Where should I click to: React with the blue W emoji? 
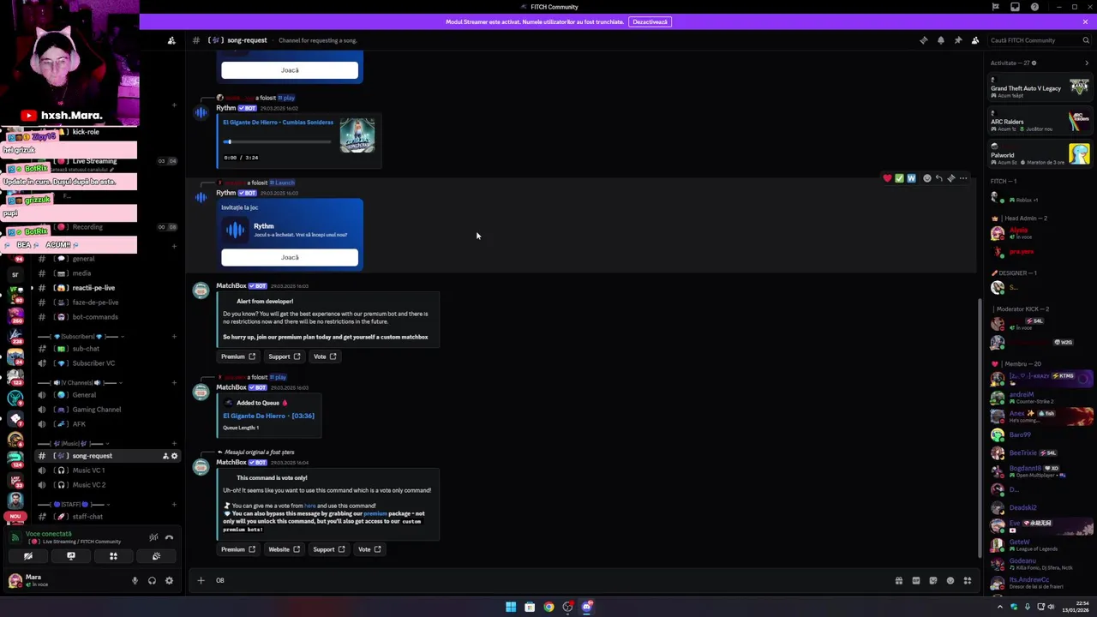click(x=911, y=178)
